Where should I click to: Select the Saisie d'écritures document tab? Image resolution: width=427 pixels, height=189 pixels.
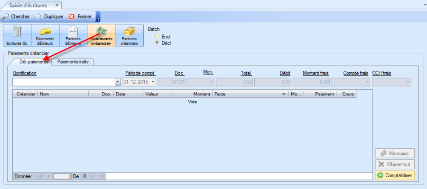pyautogui.click(x=28, y=5)
